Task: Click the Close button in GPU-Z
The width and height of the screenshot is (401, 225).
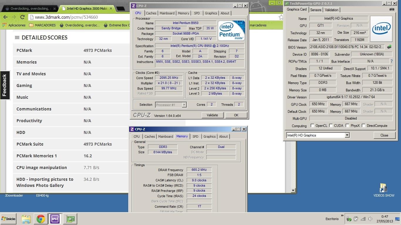Action: 384,135
